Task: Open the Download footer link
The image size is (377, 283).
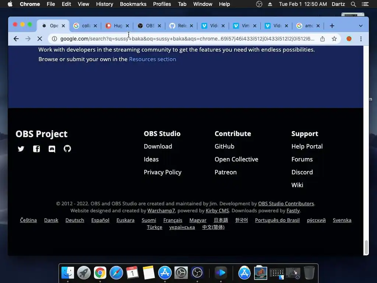Action: tap(158, 146)
